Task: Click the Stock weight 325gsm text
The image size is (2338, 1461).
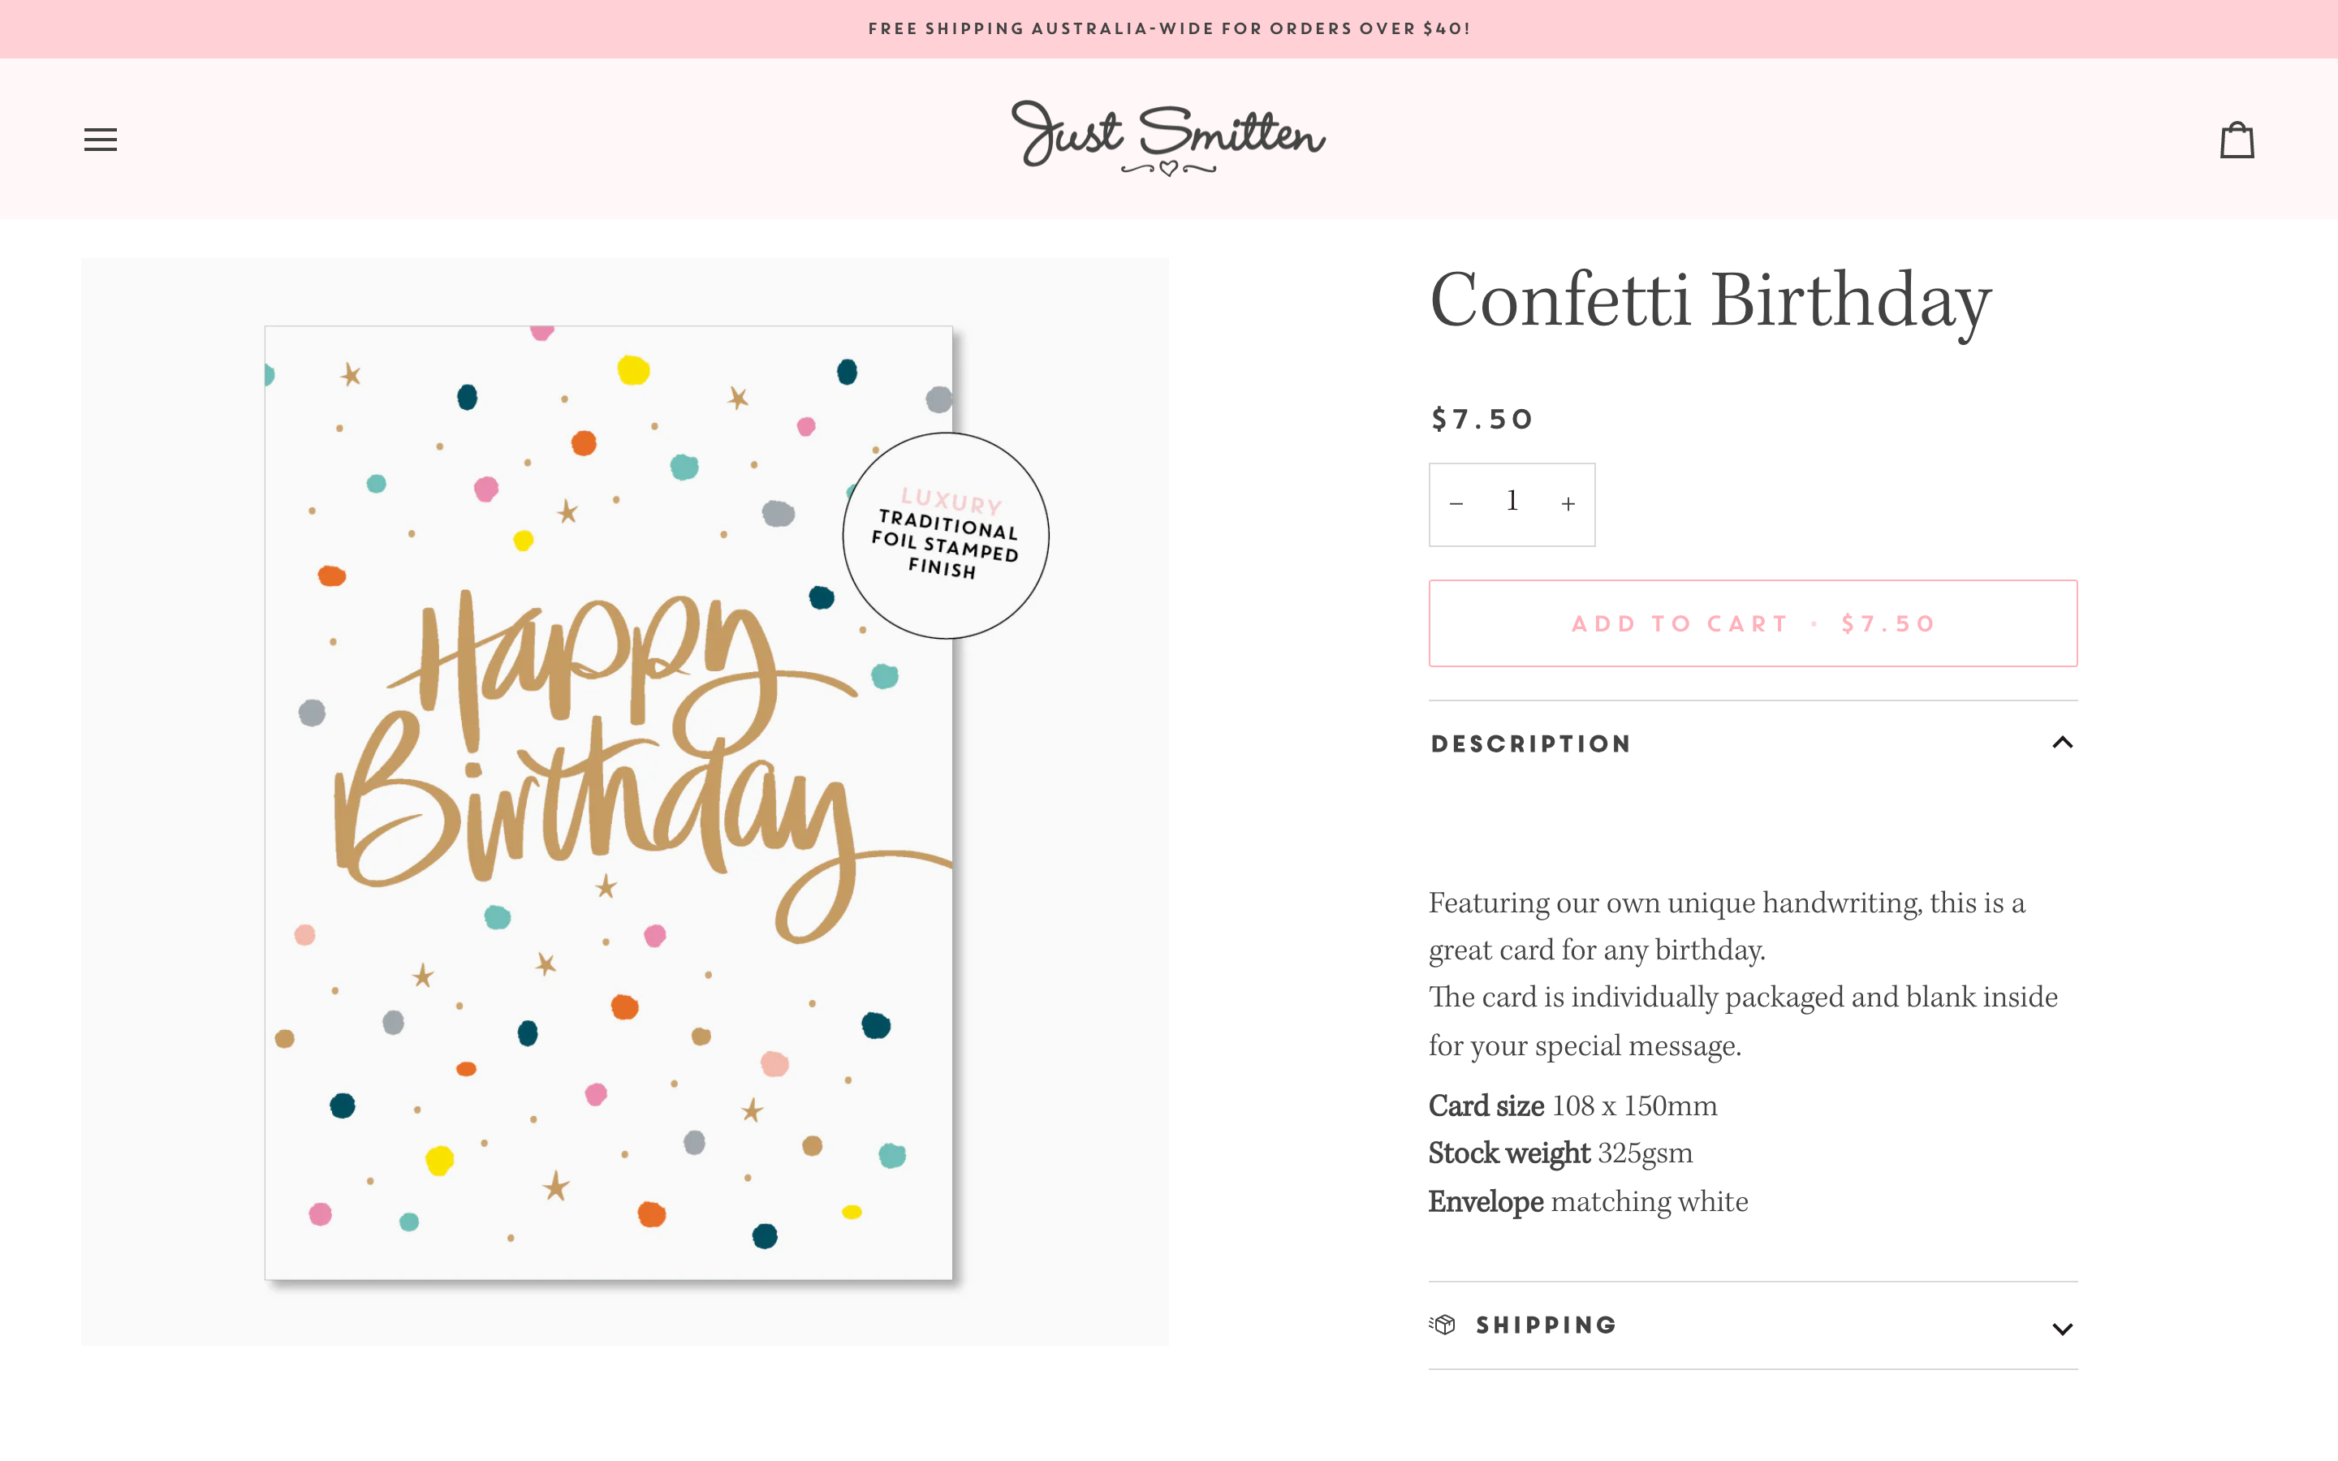Action: 1559,1153
